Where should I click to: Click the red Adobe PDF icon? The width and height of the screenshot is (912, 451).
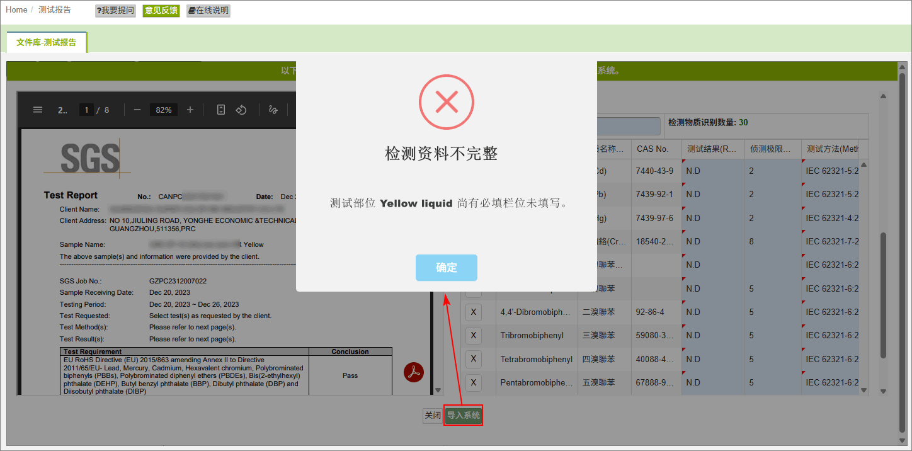[414, 372]
